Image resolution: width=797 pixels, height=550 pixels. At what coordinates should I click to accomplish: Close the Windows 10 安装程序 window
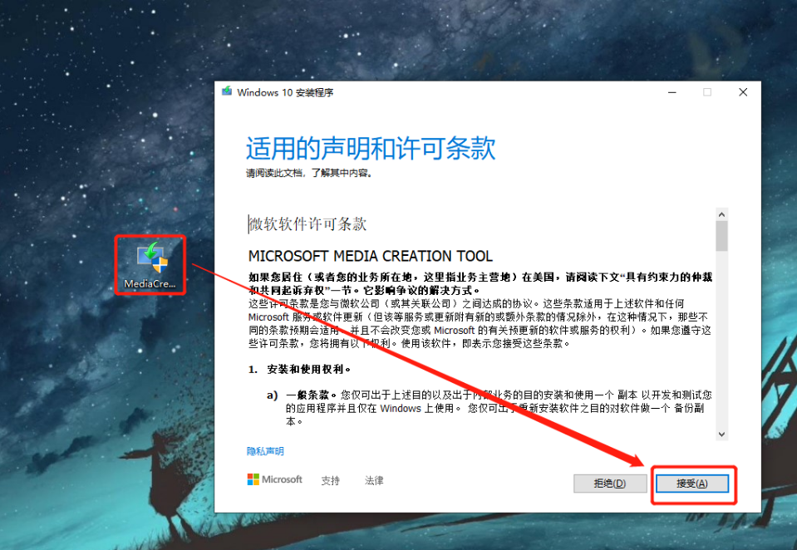coord(743,92)
